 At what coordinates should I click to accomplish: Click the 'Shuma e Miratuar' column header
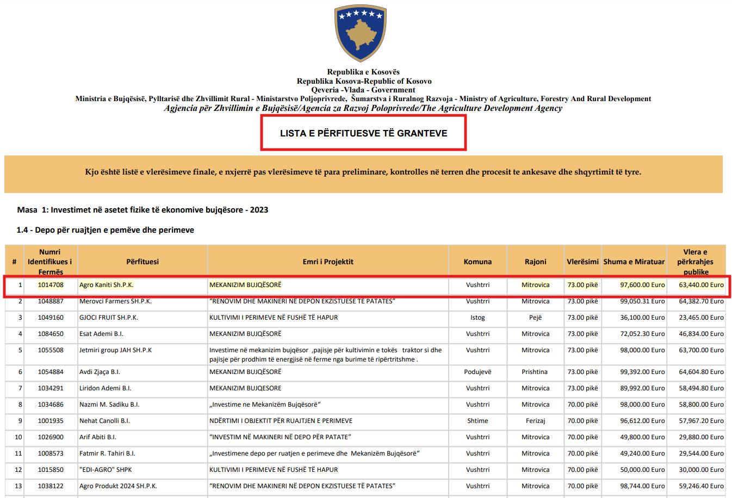tap(634, 262)
